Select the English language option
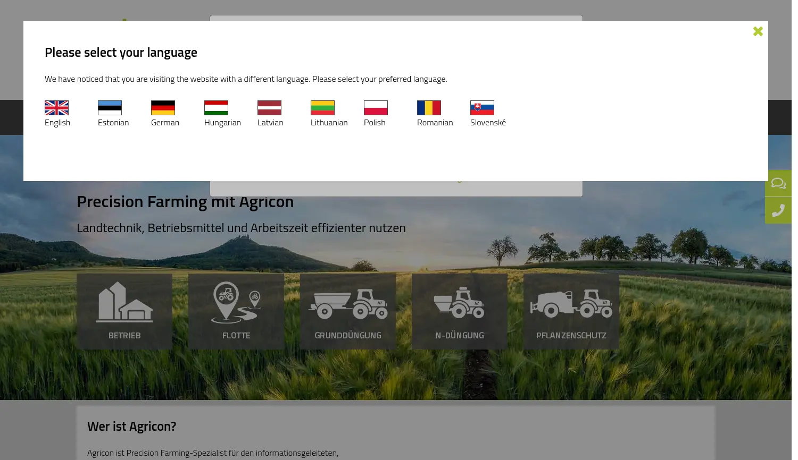The width and height of the screenshot is (798, 460). pos(57,122)
